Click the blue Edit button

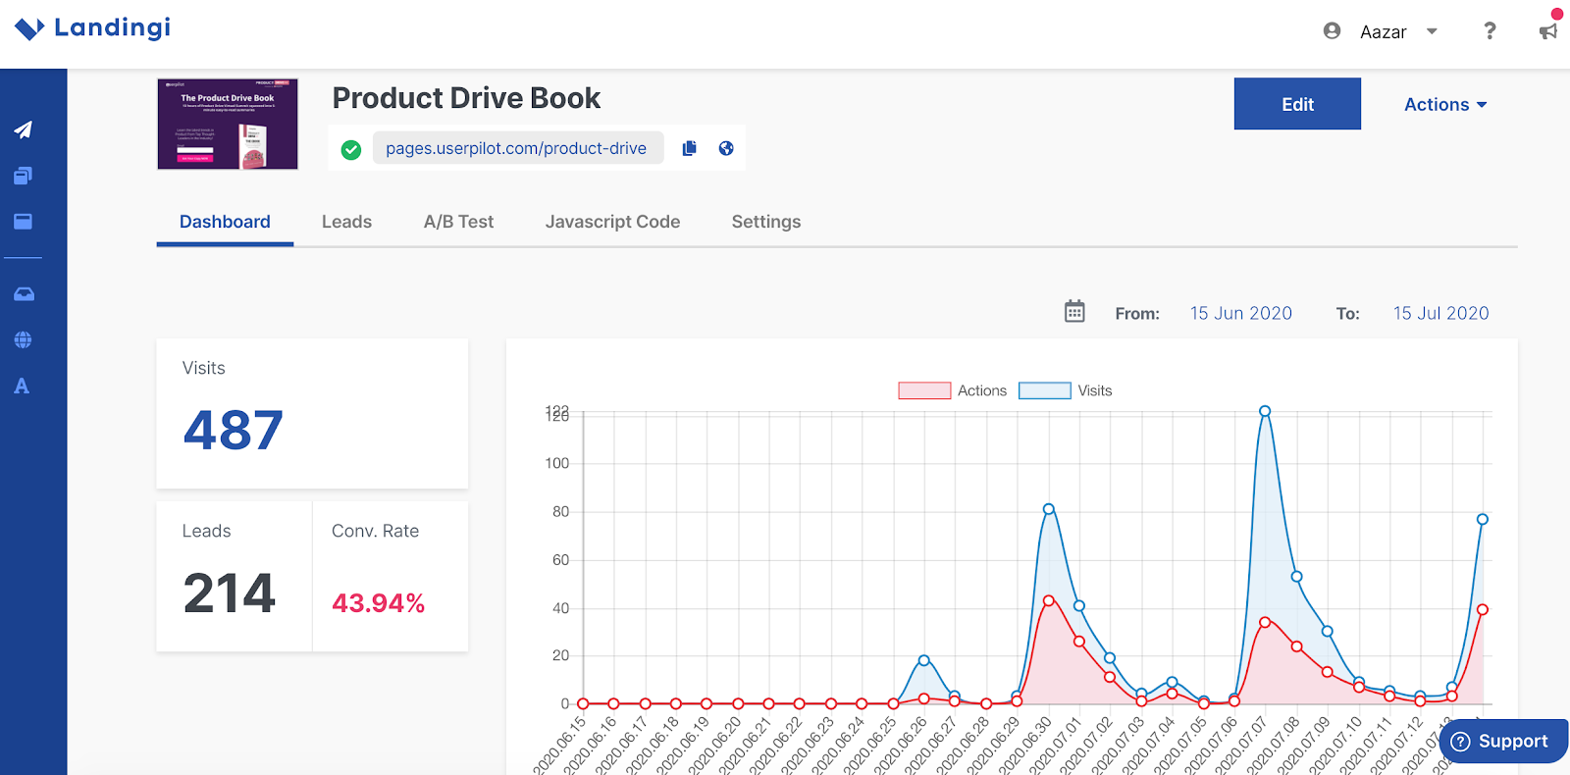[1296, 104]
